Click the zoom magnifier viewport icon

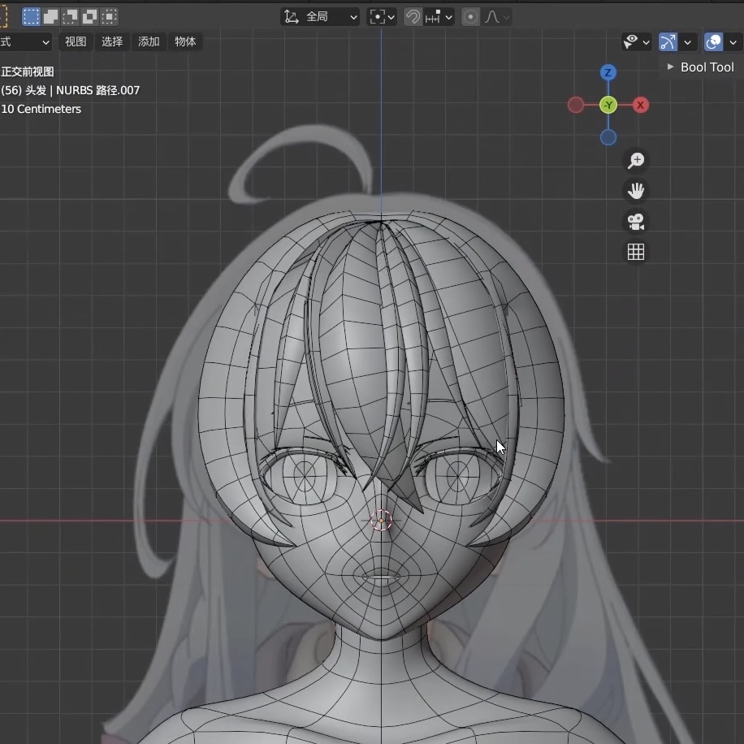click(x=636, y=160)
